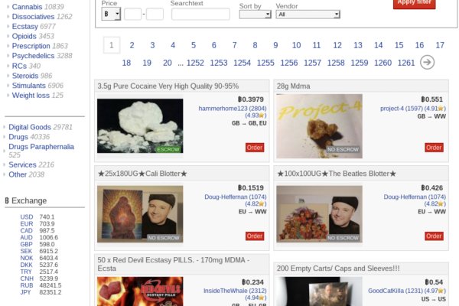Open the Sort by dropdown
This screenshot has height=306, width=459.
(255, 15)
